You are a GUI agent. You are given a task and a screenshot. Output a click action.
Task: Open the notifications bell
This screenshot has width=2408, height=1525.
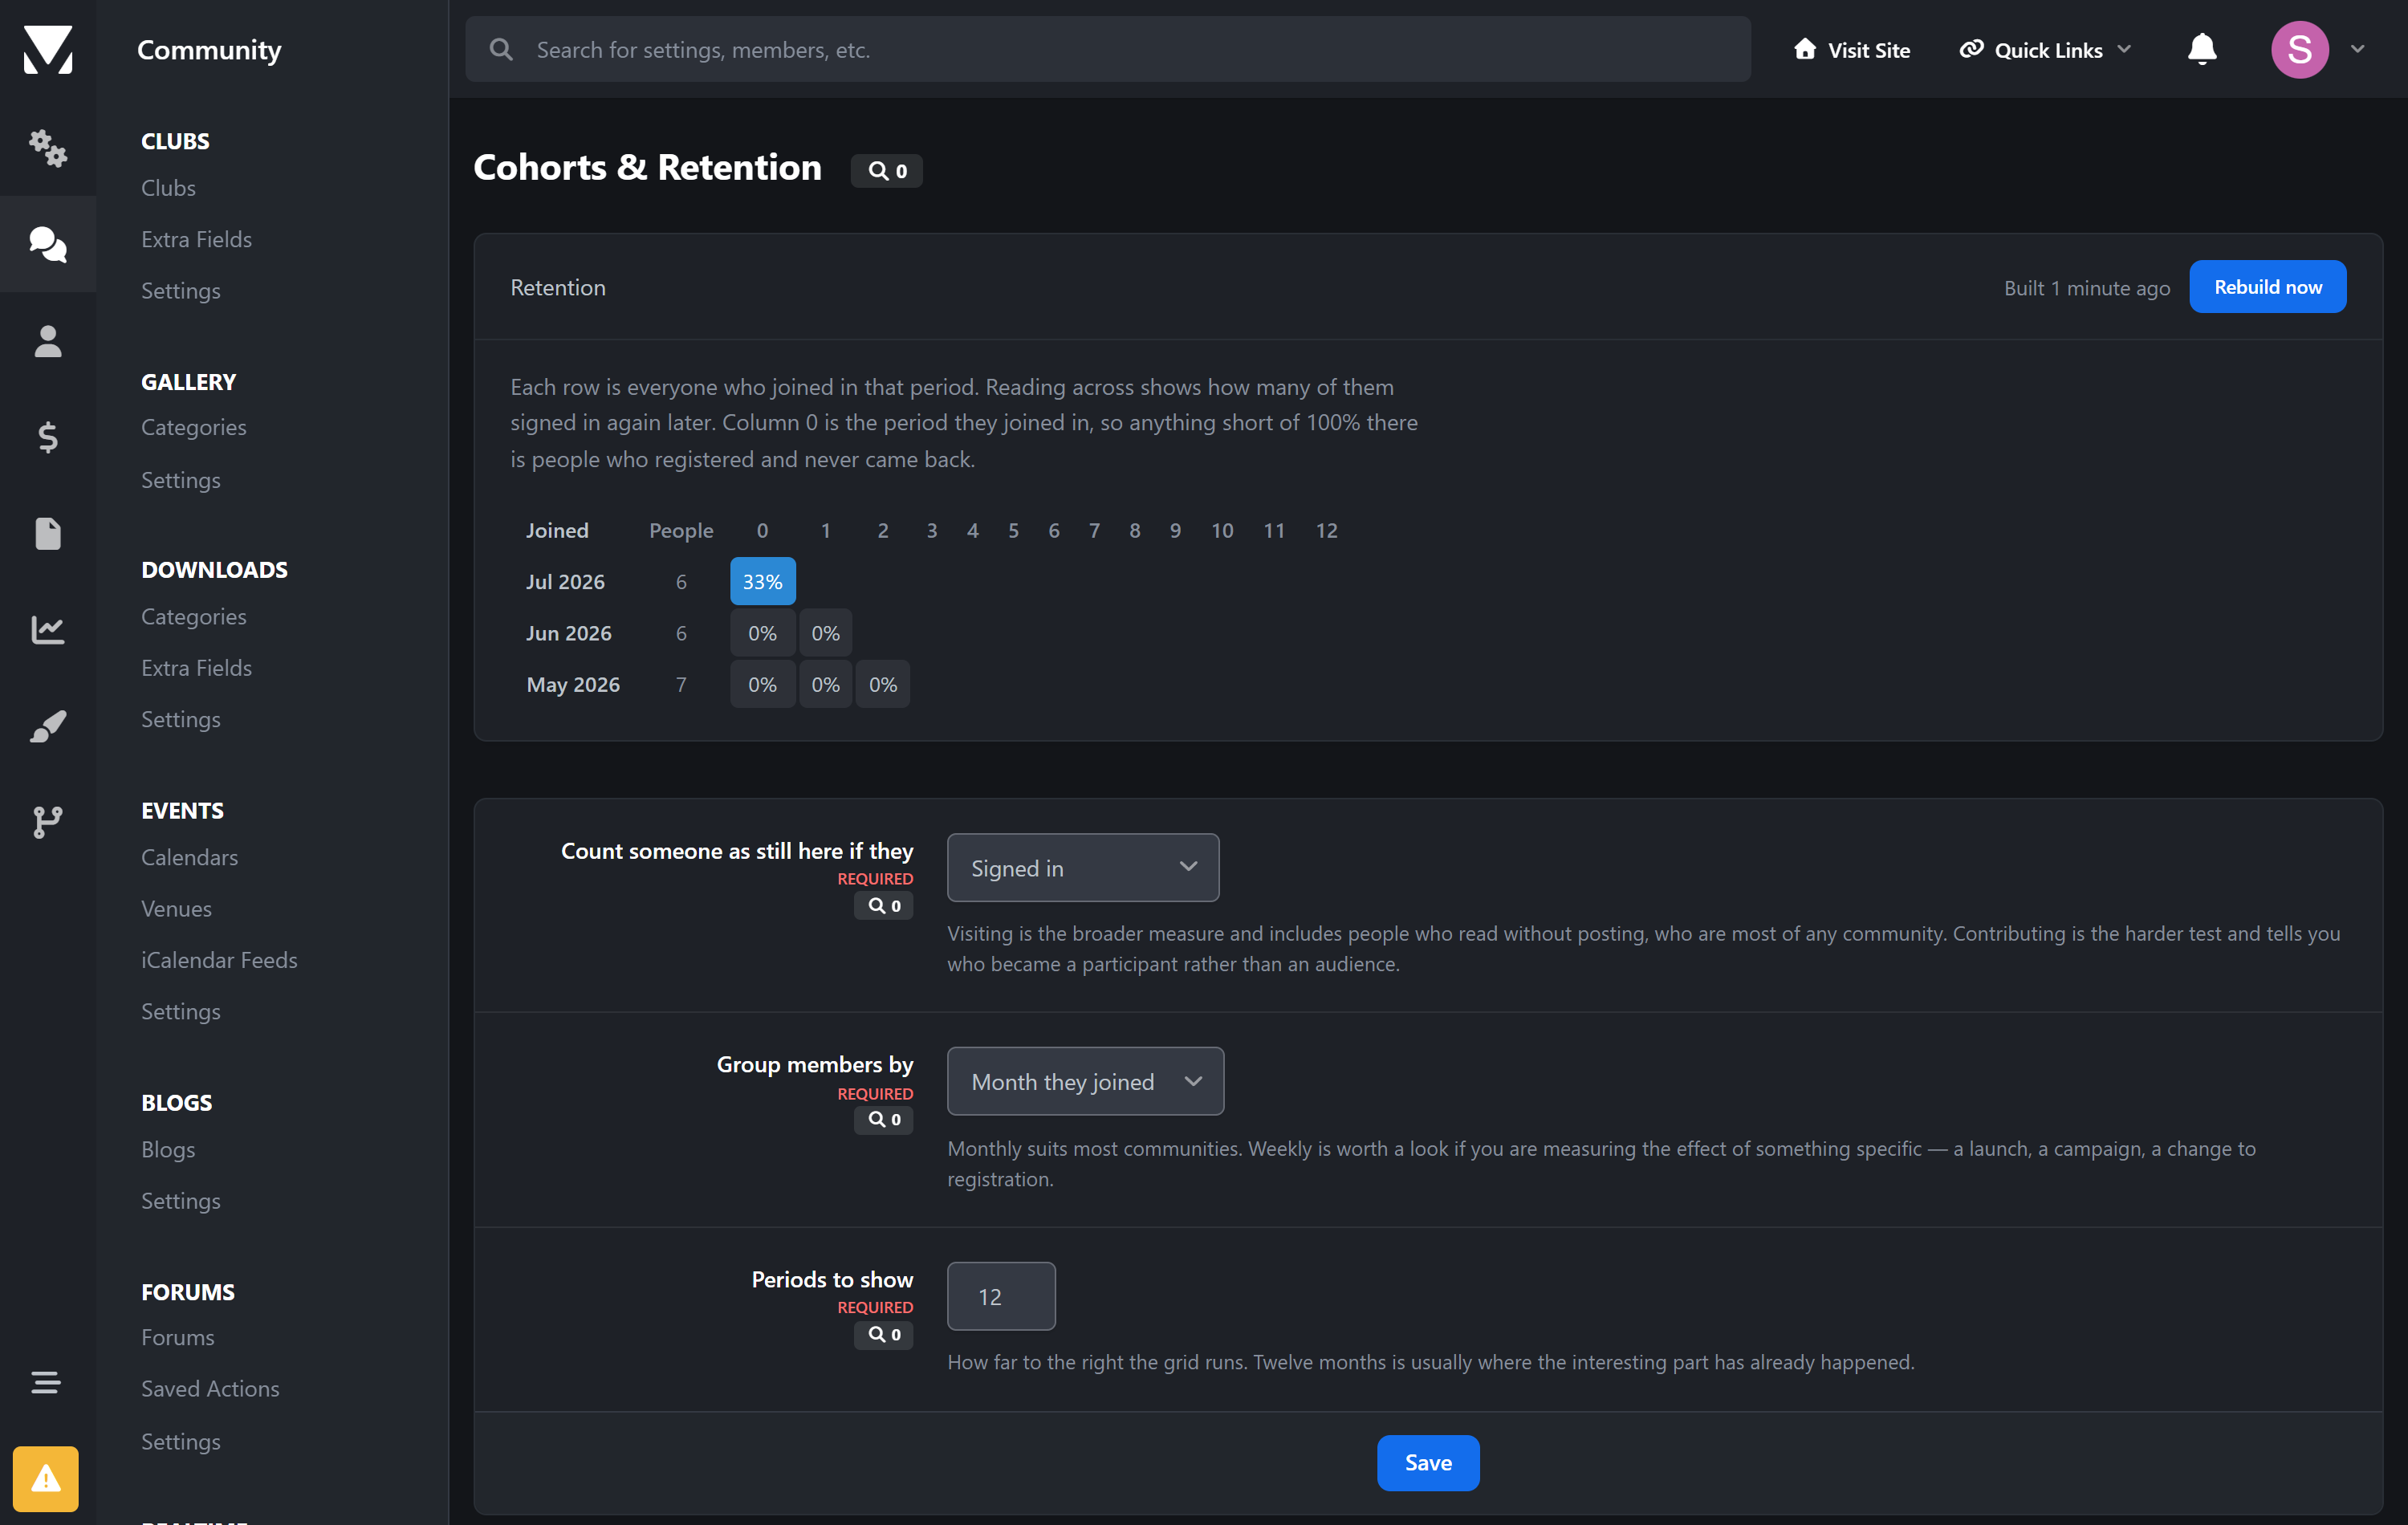pos(2202,49)
